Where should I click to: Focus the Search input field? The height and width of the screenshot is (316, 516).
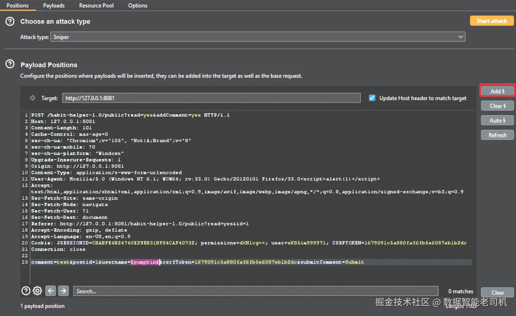click(x=256, y=291)
